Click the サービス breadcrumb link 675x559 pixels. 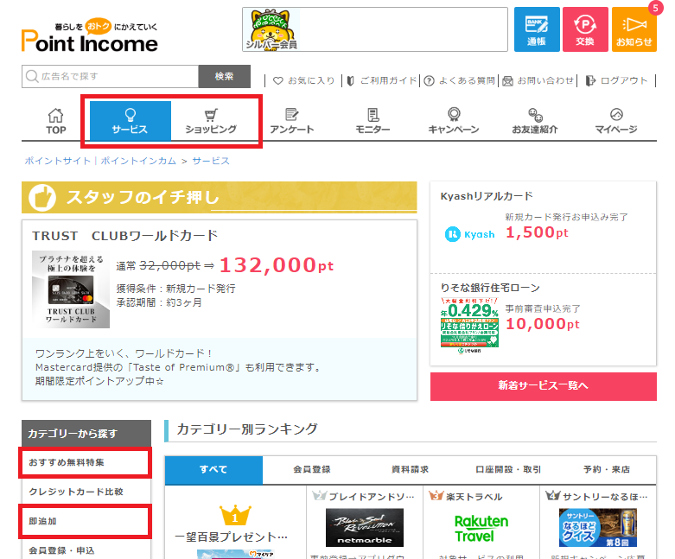211,161
